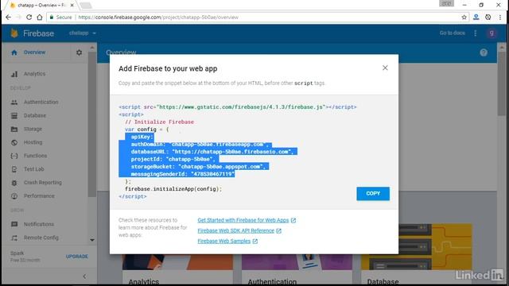Screen dimensions: 509x286
Task: Close the chatapp browser tab
Action: (72, 6)
